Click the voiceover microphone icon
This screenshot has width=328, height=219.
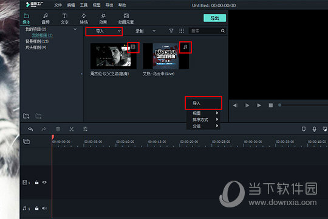[314, 129]
